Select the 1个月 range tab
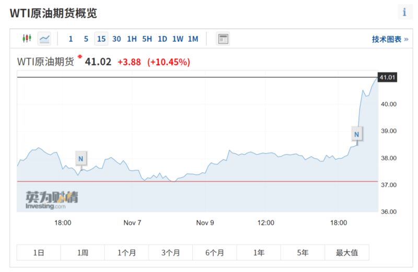Screen dimensions: 418x272 [126, 253]
